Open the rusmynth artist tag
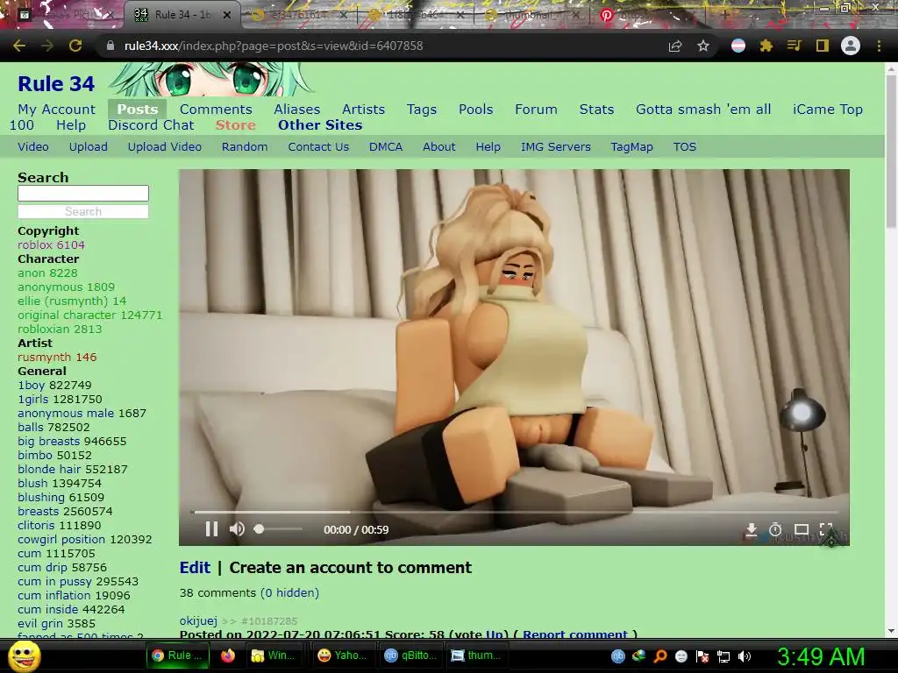This screenshot has height=673, width=898. [44, 358]
